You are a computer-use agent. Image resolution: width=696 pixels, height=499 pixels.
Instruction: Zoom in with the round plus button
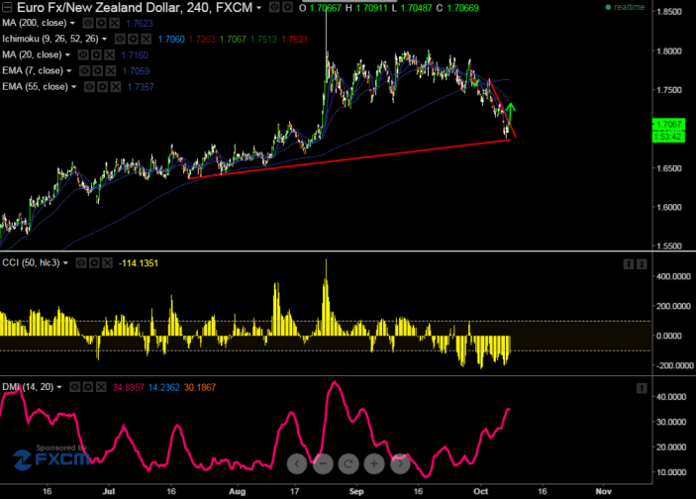pyautogui.click(x=374, y=464)
